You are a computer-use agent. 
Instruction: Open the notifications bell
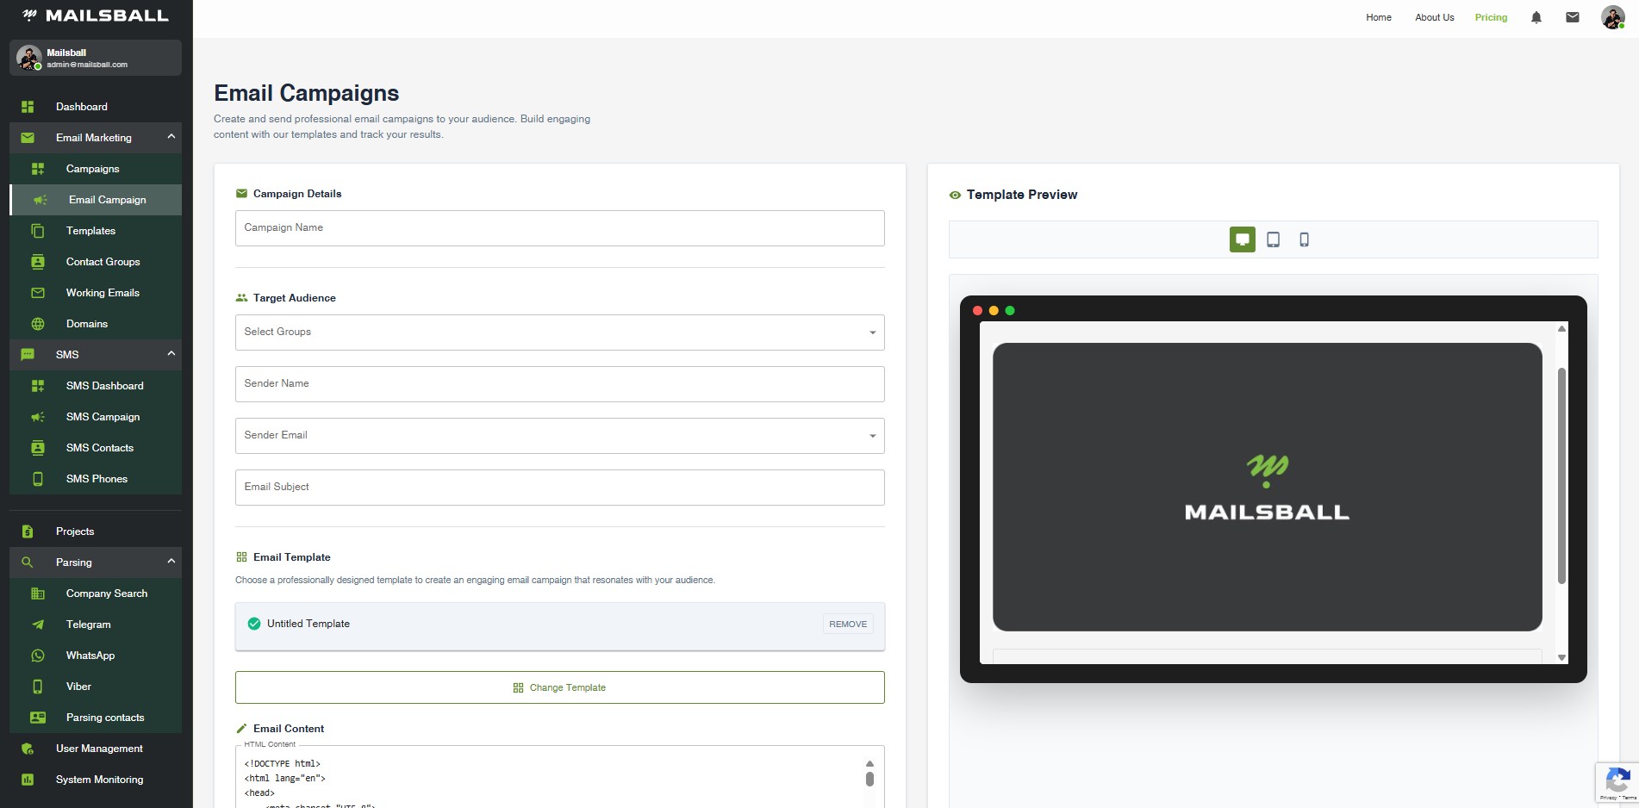point(1536,17)
